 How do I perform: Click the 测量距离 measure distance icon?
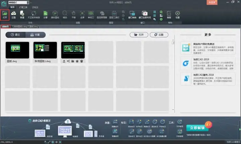coord(115,123)
